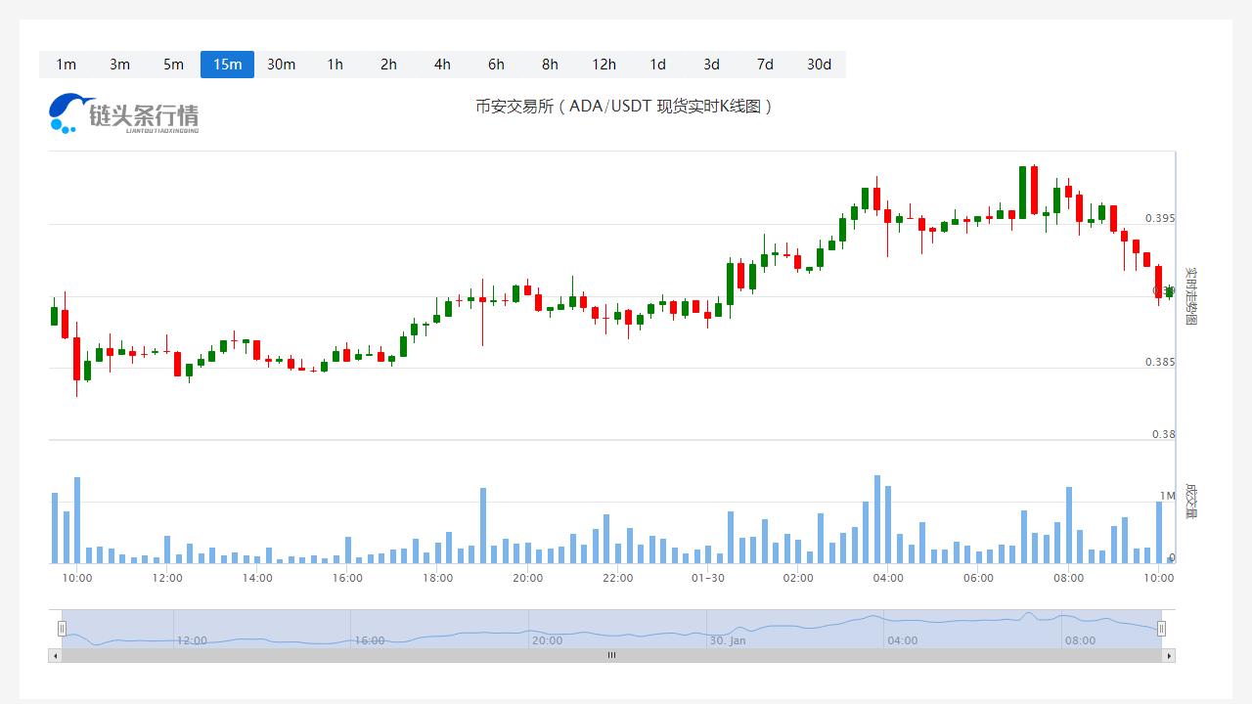
Task: Click the 30. Jan navigator label
Action: tap(728, 640)
